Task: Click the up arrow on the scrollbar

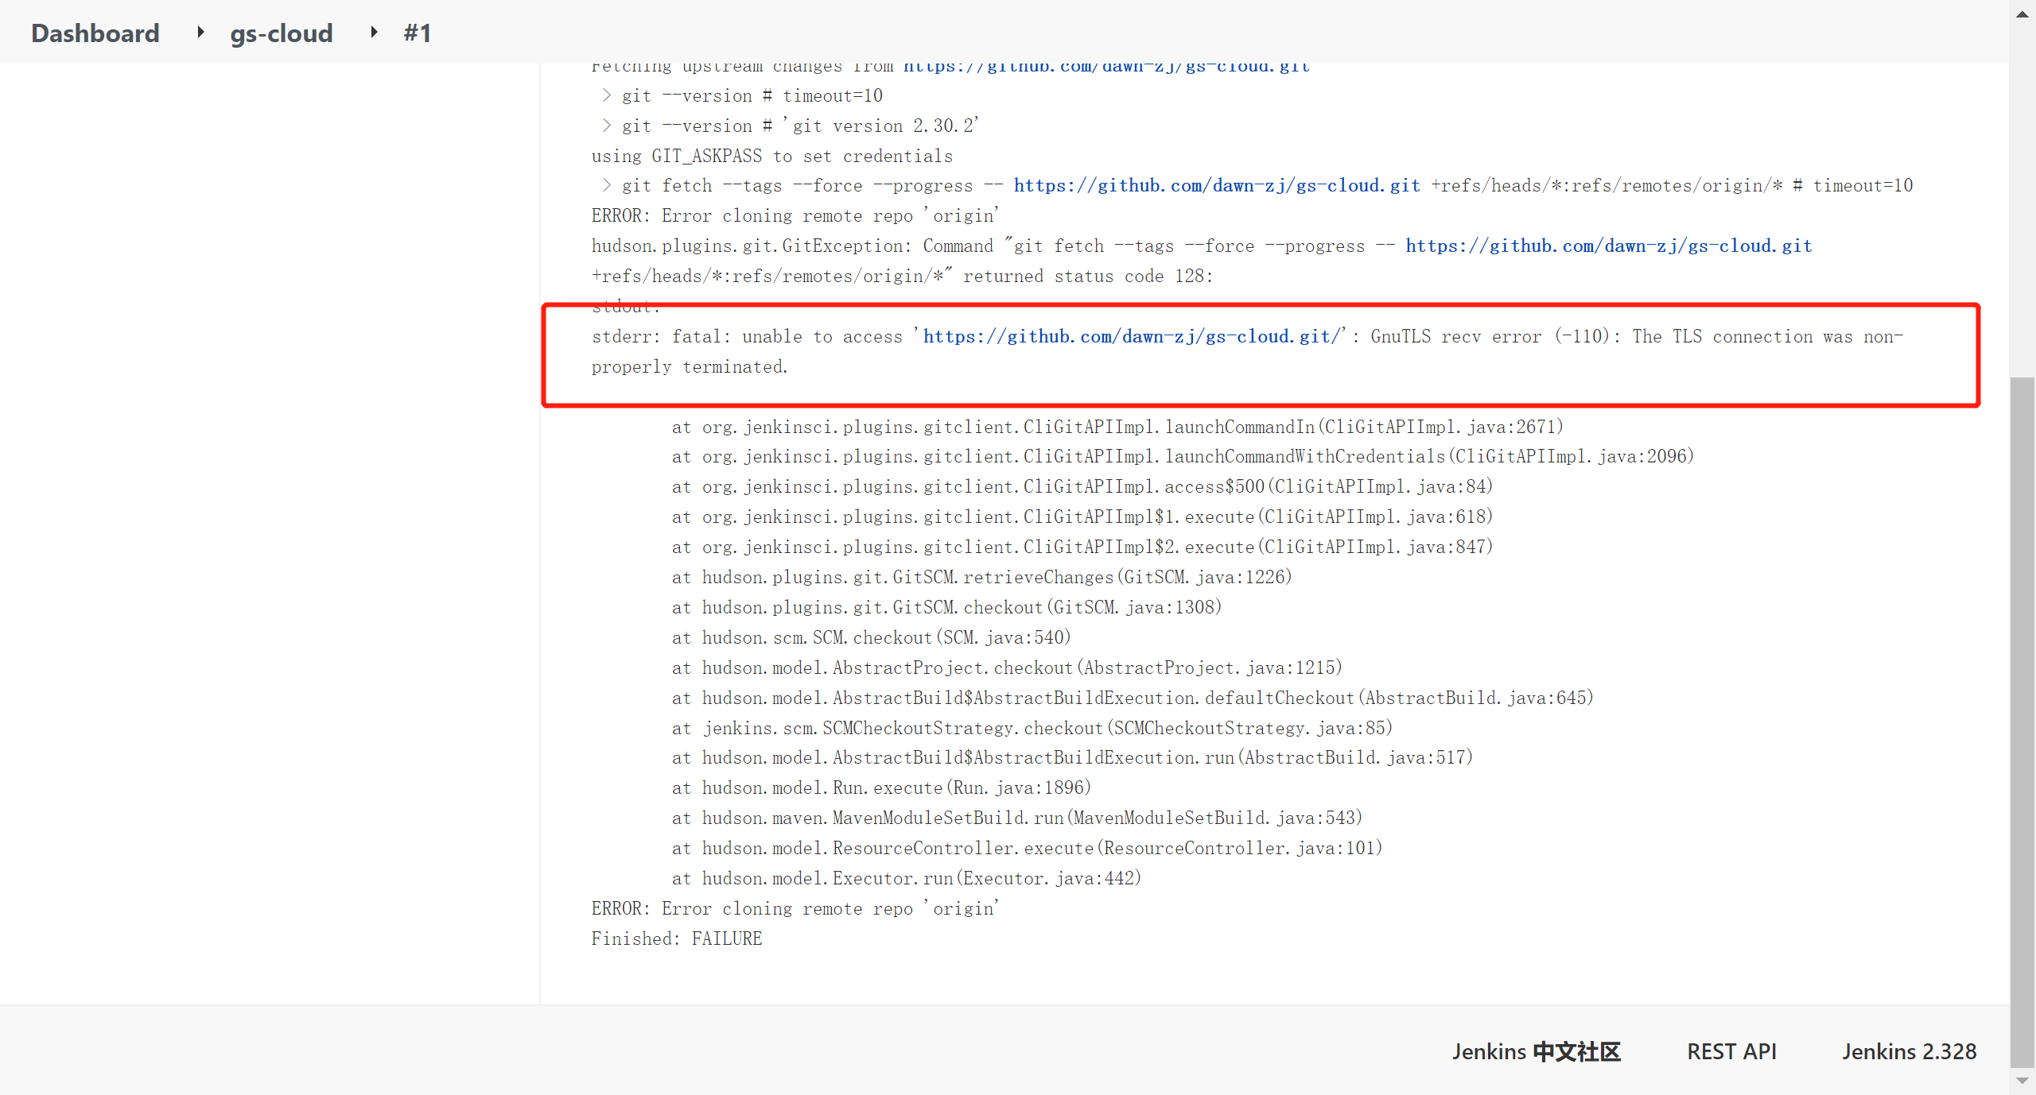Action: pos(2022,13)
